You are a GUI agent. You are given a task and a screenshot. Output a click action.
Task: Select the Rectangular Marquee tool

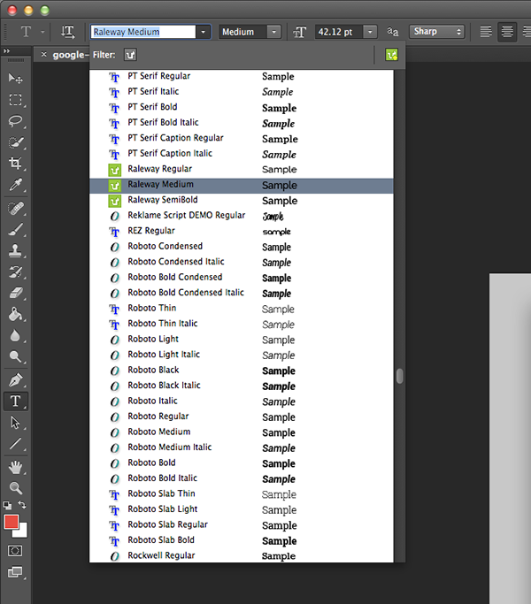(15, 100)
